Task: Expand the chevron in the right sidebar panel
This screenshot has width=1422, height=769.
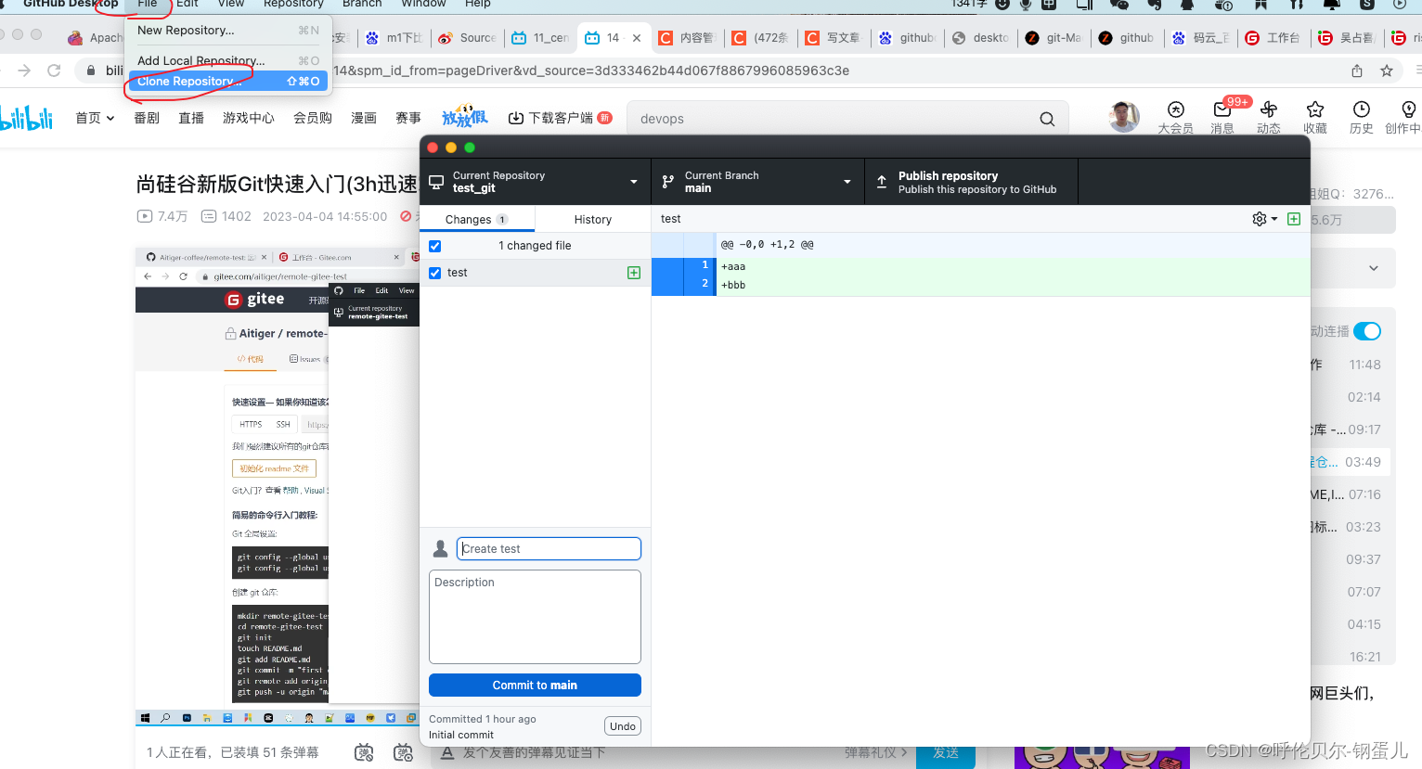Action: point(1374,268)
